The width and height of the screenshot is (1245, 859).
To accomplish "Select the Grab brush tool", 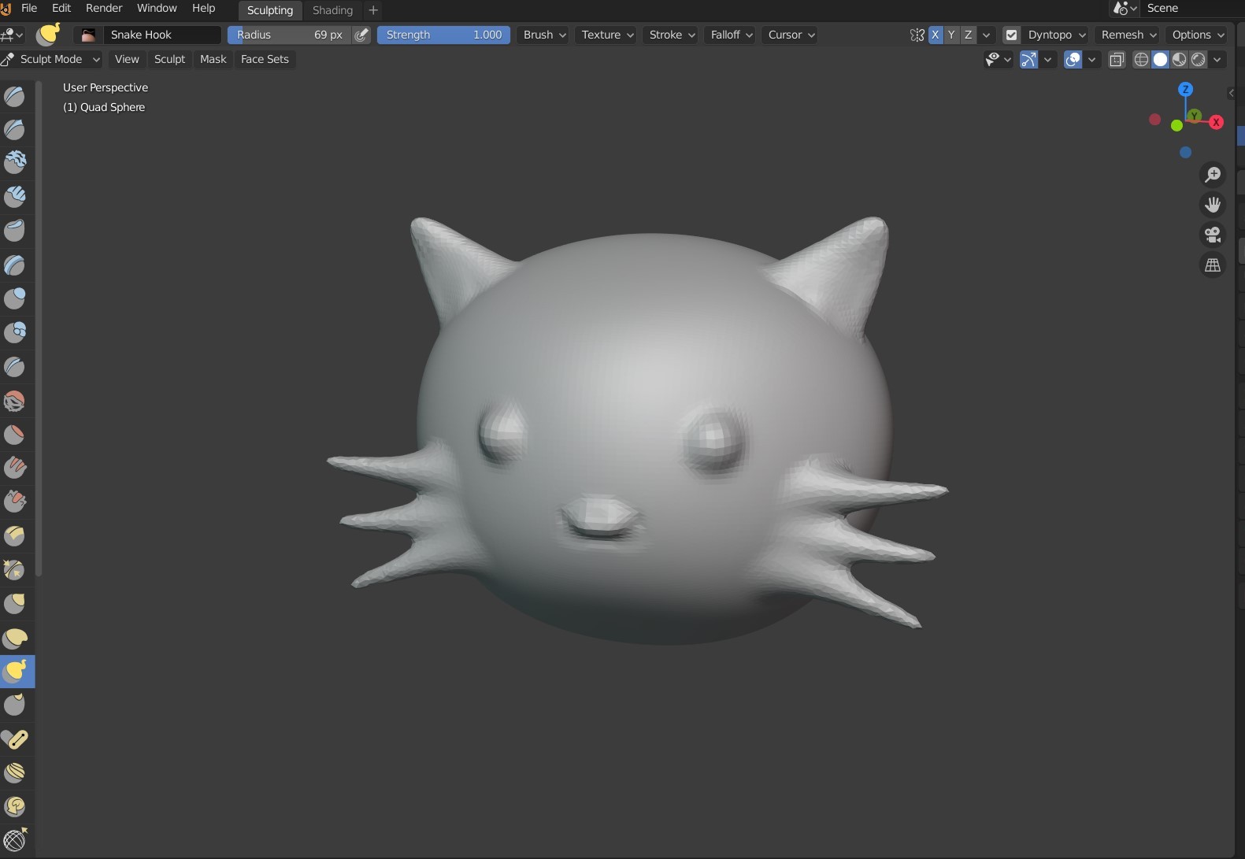I will (15, 604).
